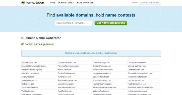Select EchelonPartners.com domain
182x95 pixels.
[66, 73]
